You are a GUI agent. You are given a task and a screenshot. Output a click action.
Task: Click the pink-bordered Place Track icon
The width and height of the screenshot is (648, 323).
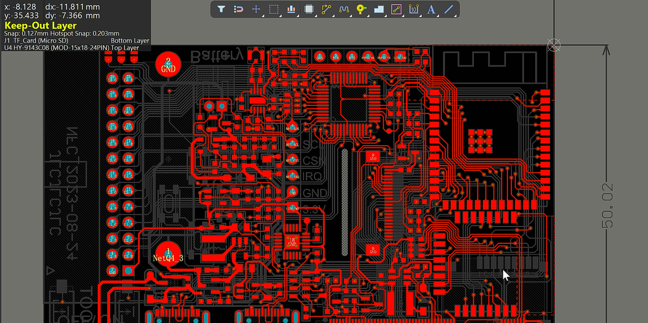396,9
